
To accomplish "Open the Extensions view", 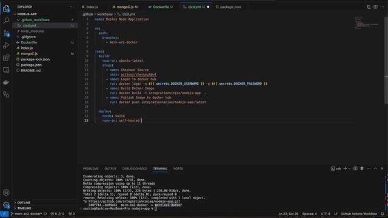I will click(x=6, y=58).
